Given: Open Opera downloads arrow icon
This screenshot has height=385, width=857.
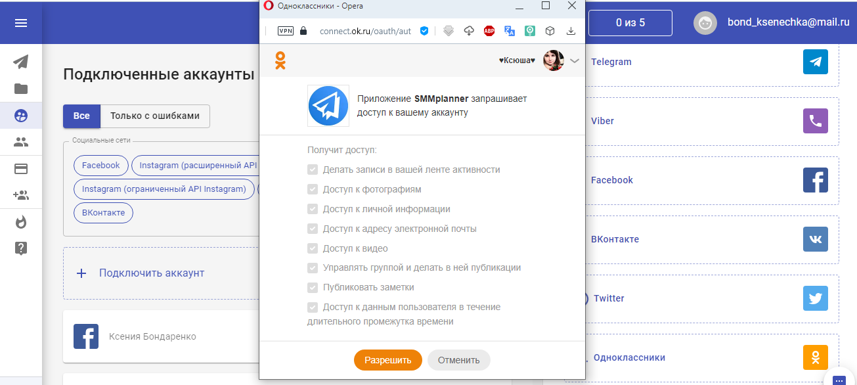Looking at the screenshot, I should point(571,30).
